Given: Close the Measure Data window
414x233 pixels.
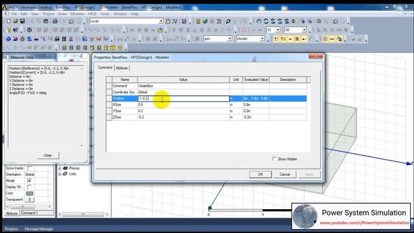Looking at the screenshot, I should [81, 56].
